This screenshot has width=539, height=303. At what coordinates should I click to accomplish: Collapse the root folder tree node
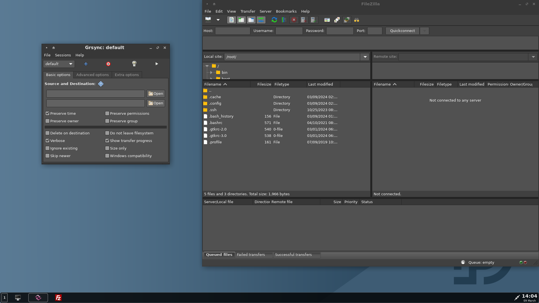click(207, 66)
